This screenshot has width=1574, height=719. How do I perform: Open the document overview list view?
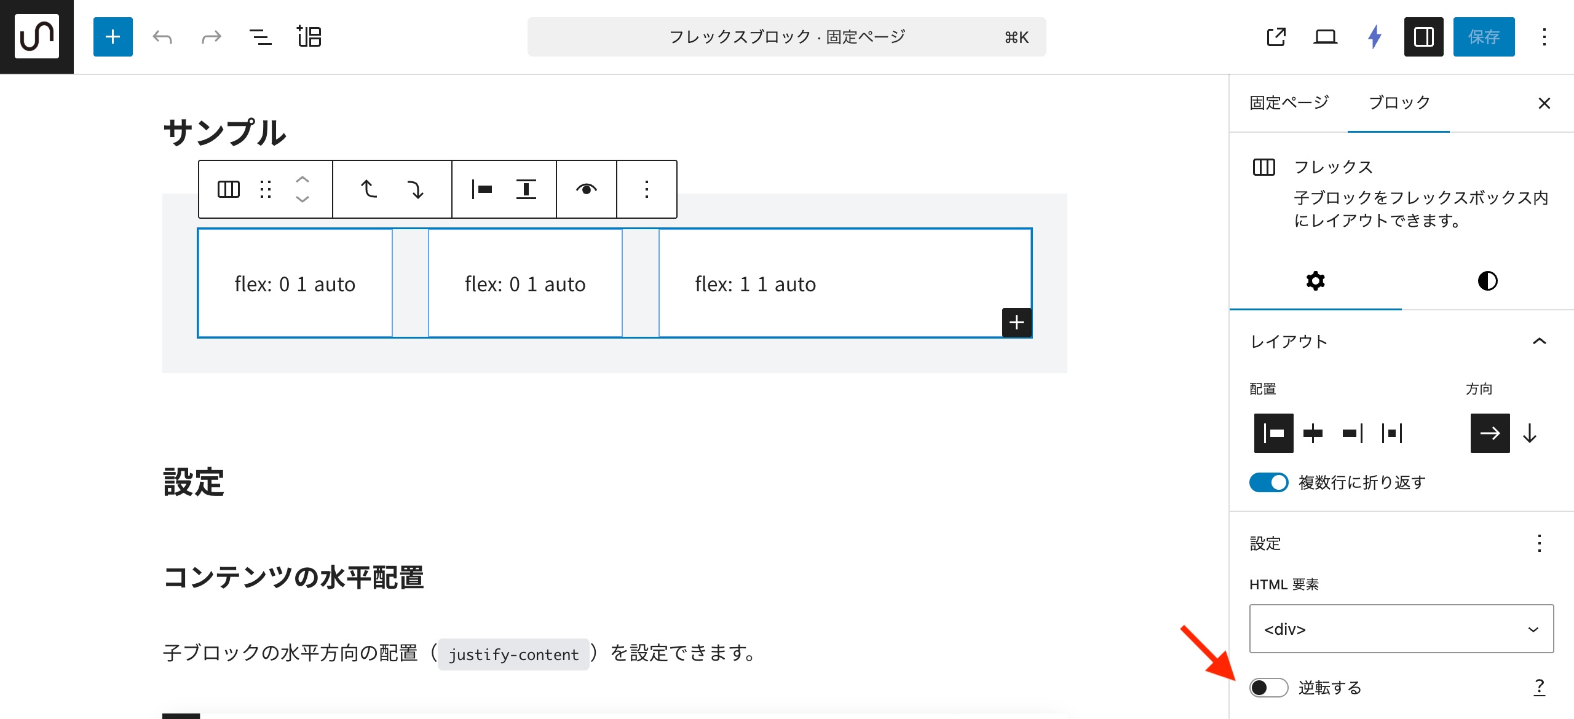click(x=260, y=37)
